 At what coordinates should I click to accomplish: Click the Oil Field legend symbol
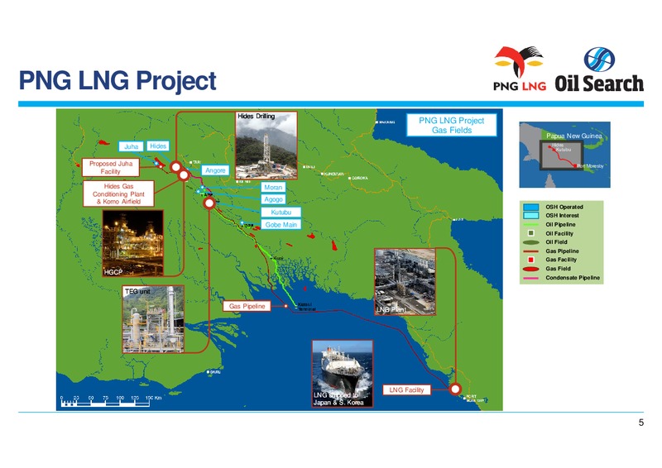point(530,242)
